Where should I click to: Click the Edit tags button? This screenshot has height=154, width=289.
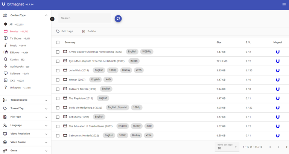pos(64,32)
